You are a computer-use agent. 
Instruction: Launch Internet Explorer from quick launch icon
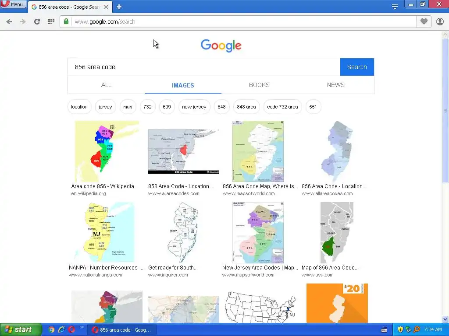(x=61, y=330)
